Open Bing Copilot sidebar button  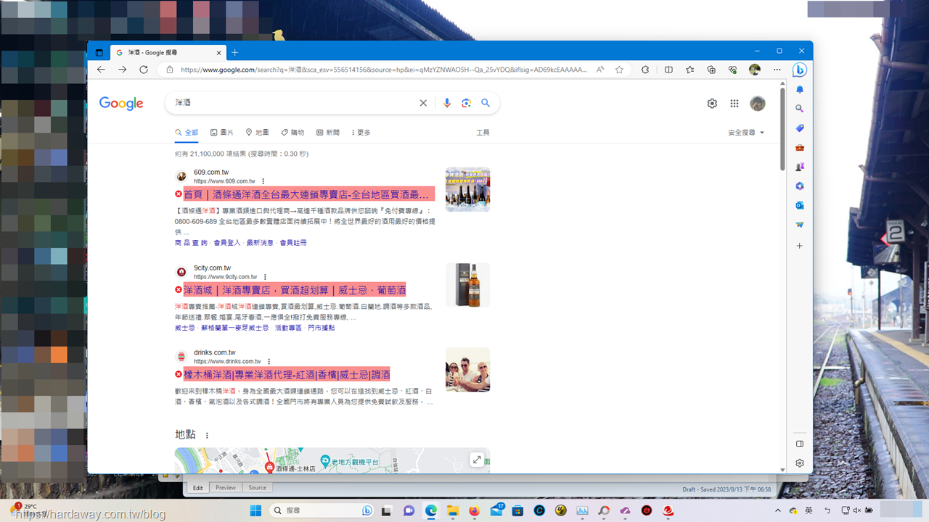pyautogui.click(x=799, y=70)
